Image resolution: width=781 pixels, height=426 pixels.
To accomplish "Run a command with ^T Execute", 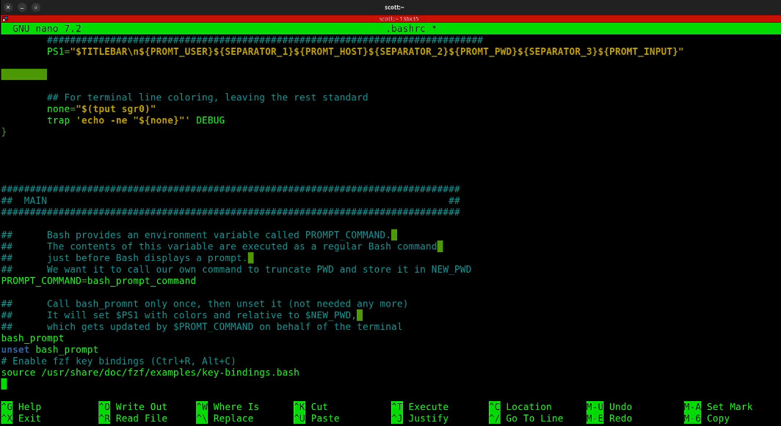I will (x=419, y=406).
